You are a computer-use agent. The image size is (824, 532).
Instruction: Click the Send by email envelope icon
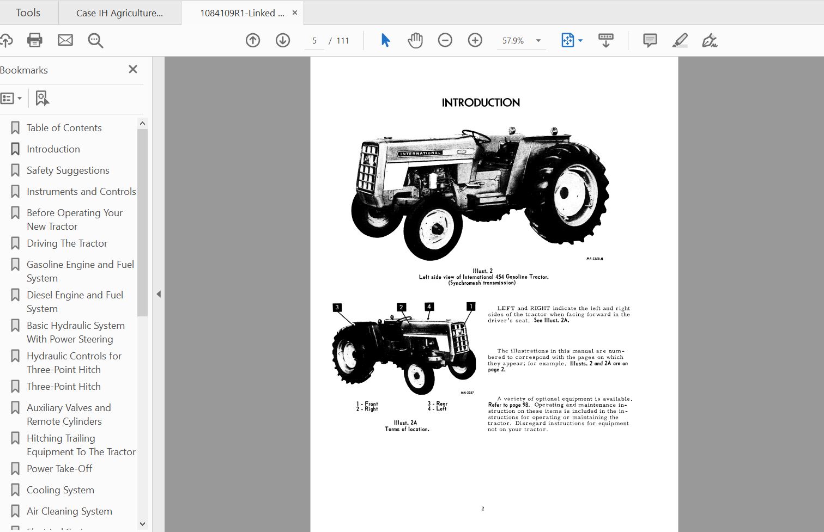point(65,40)
